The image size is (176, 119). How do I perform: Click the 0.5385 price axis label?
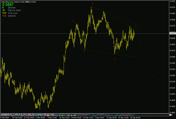click(x=173, y=63)
